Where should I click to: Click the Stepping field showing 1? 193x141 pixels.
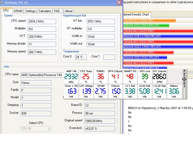tap(36, 106)
